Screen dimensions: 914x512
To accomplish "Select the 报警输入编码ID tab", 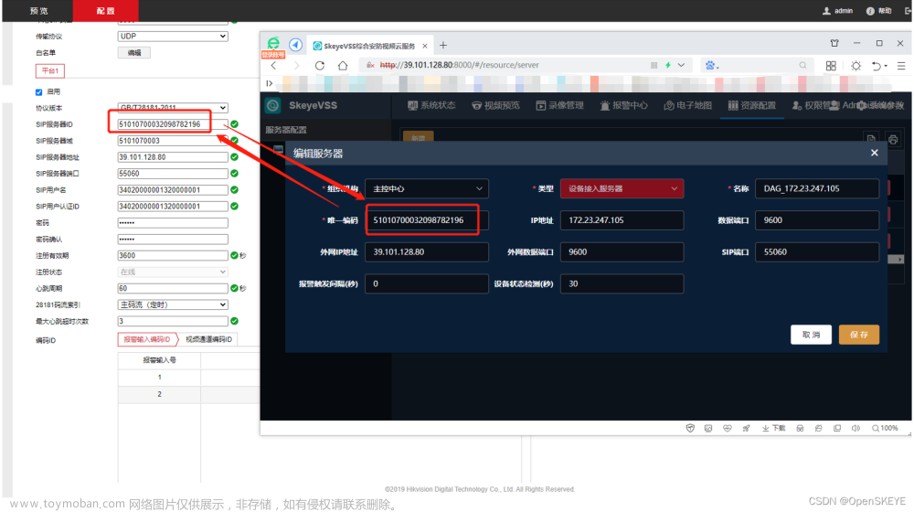I will (x=147, y=339).
